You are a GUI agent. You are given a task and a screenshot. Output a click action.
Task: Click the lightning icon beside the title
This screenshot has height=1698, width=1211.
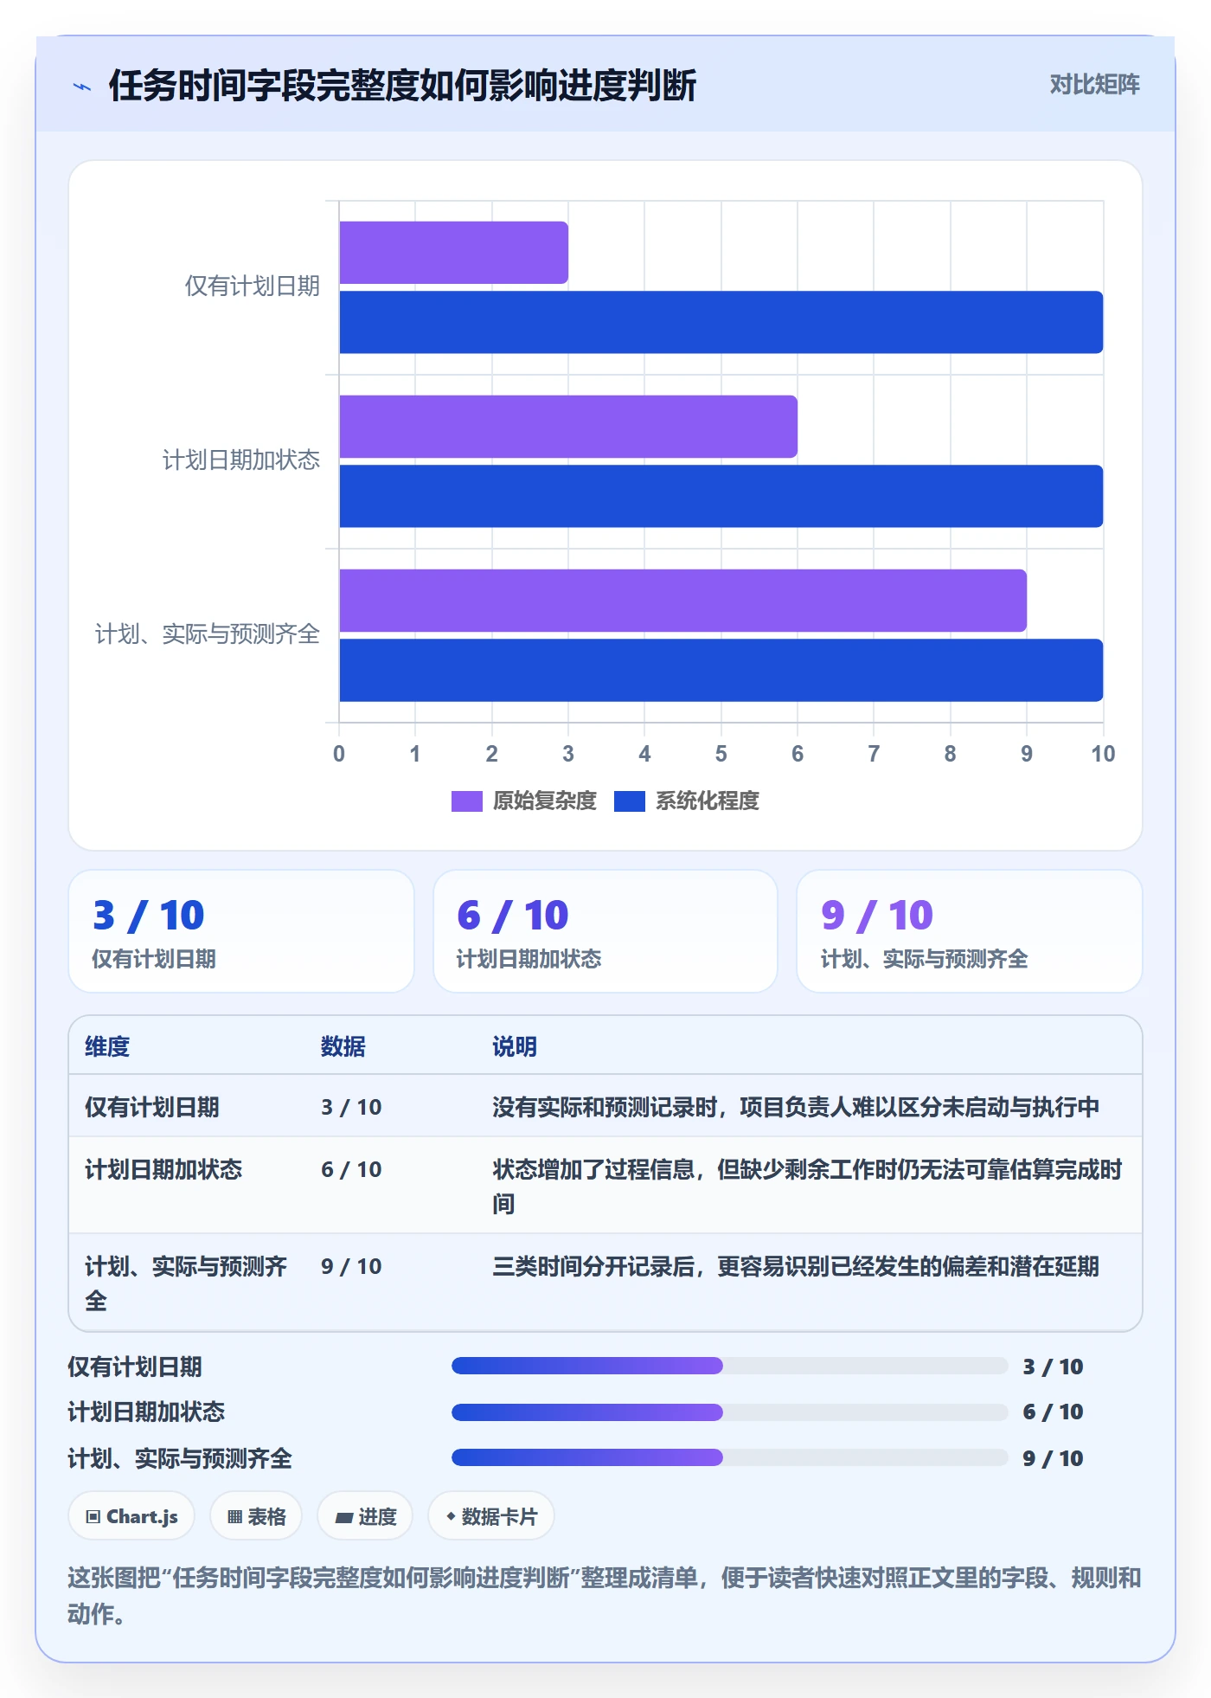82,87
